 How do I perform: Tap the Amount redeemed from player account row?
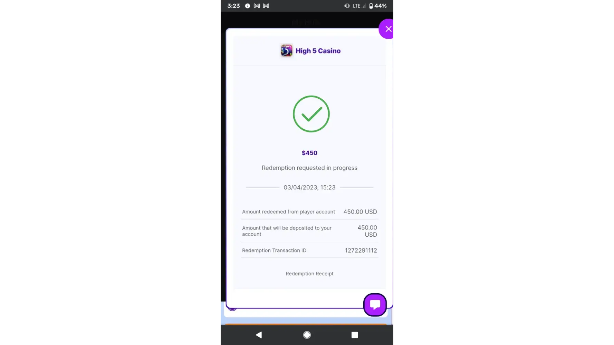309,212
